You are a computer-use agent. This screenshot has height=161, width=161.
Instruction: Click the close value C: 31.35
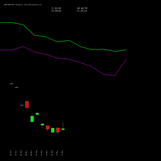point(56,8)
